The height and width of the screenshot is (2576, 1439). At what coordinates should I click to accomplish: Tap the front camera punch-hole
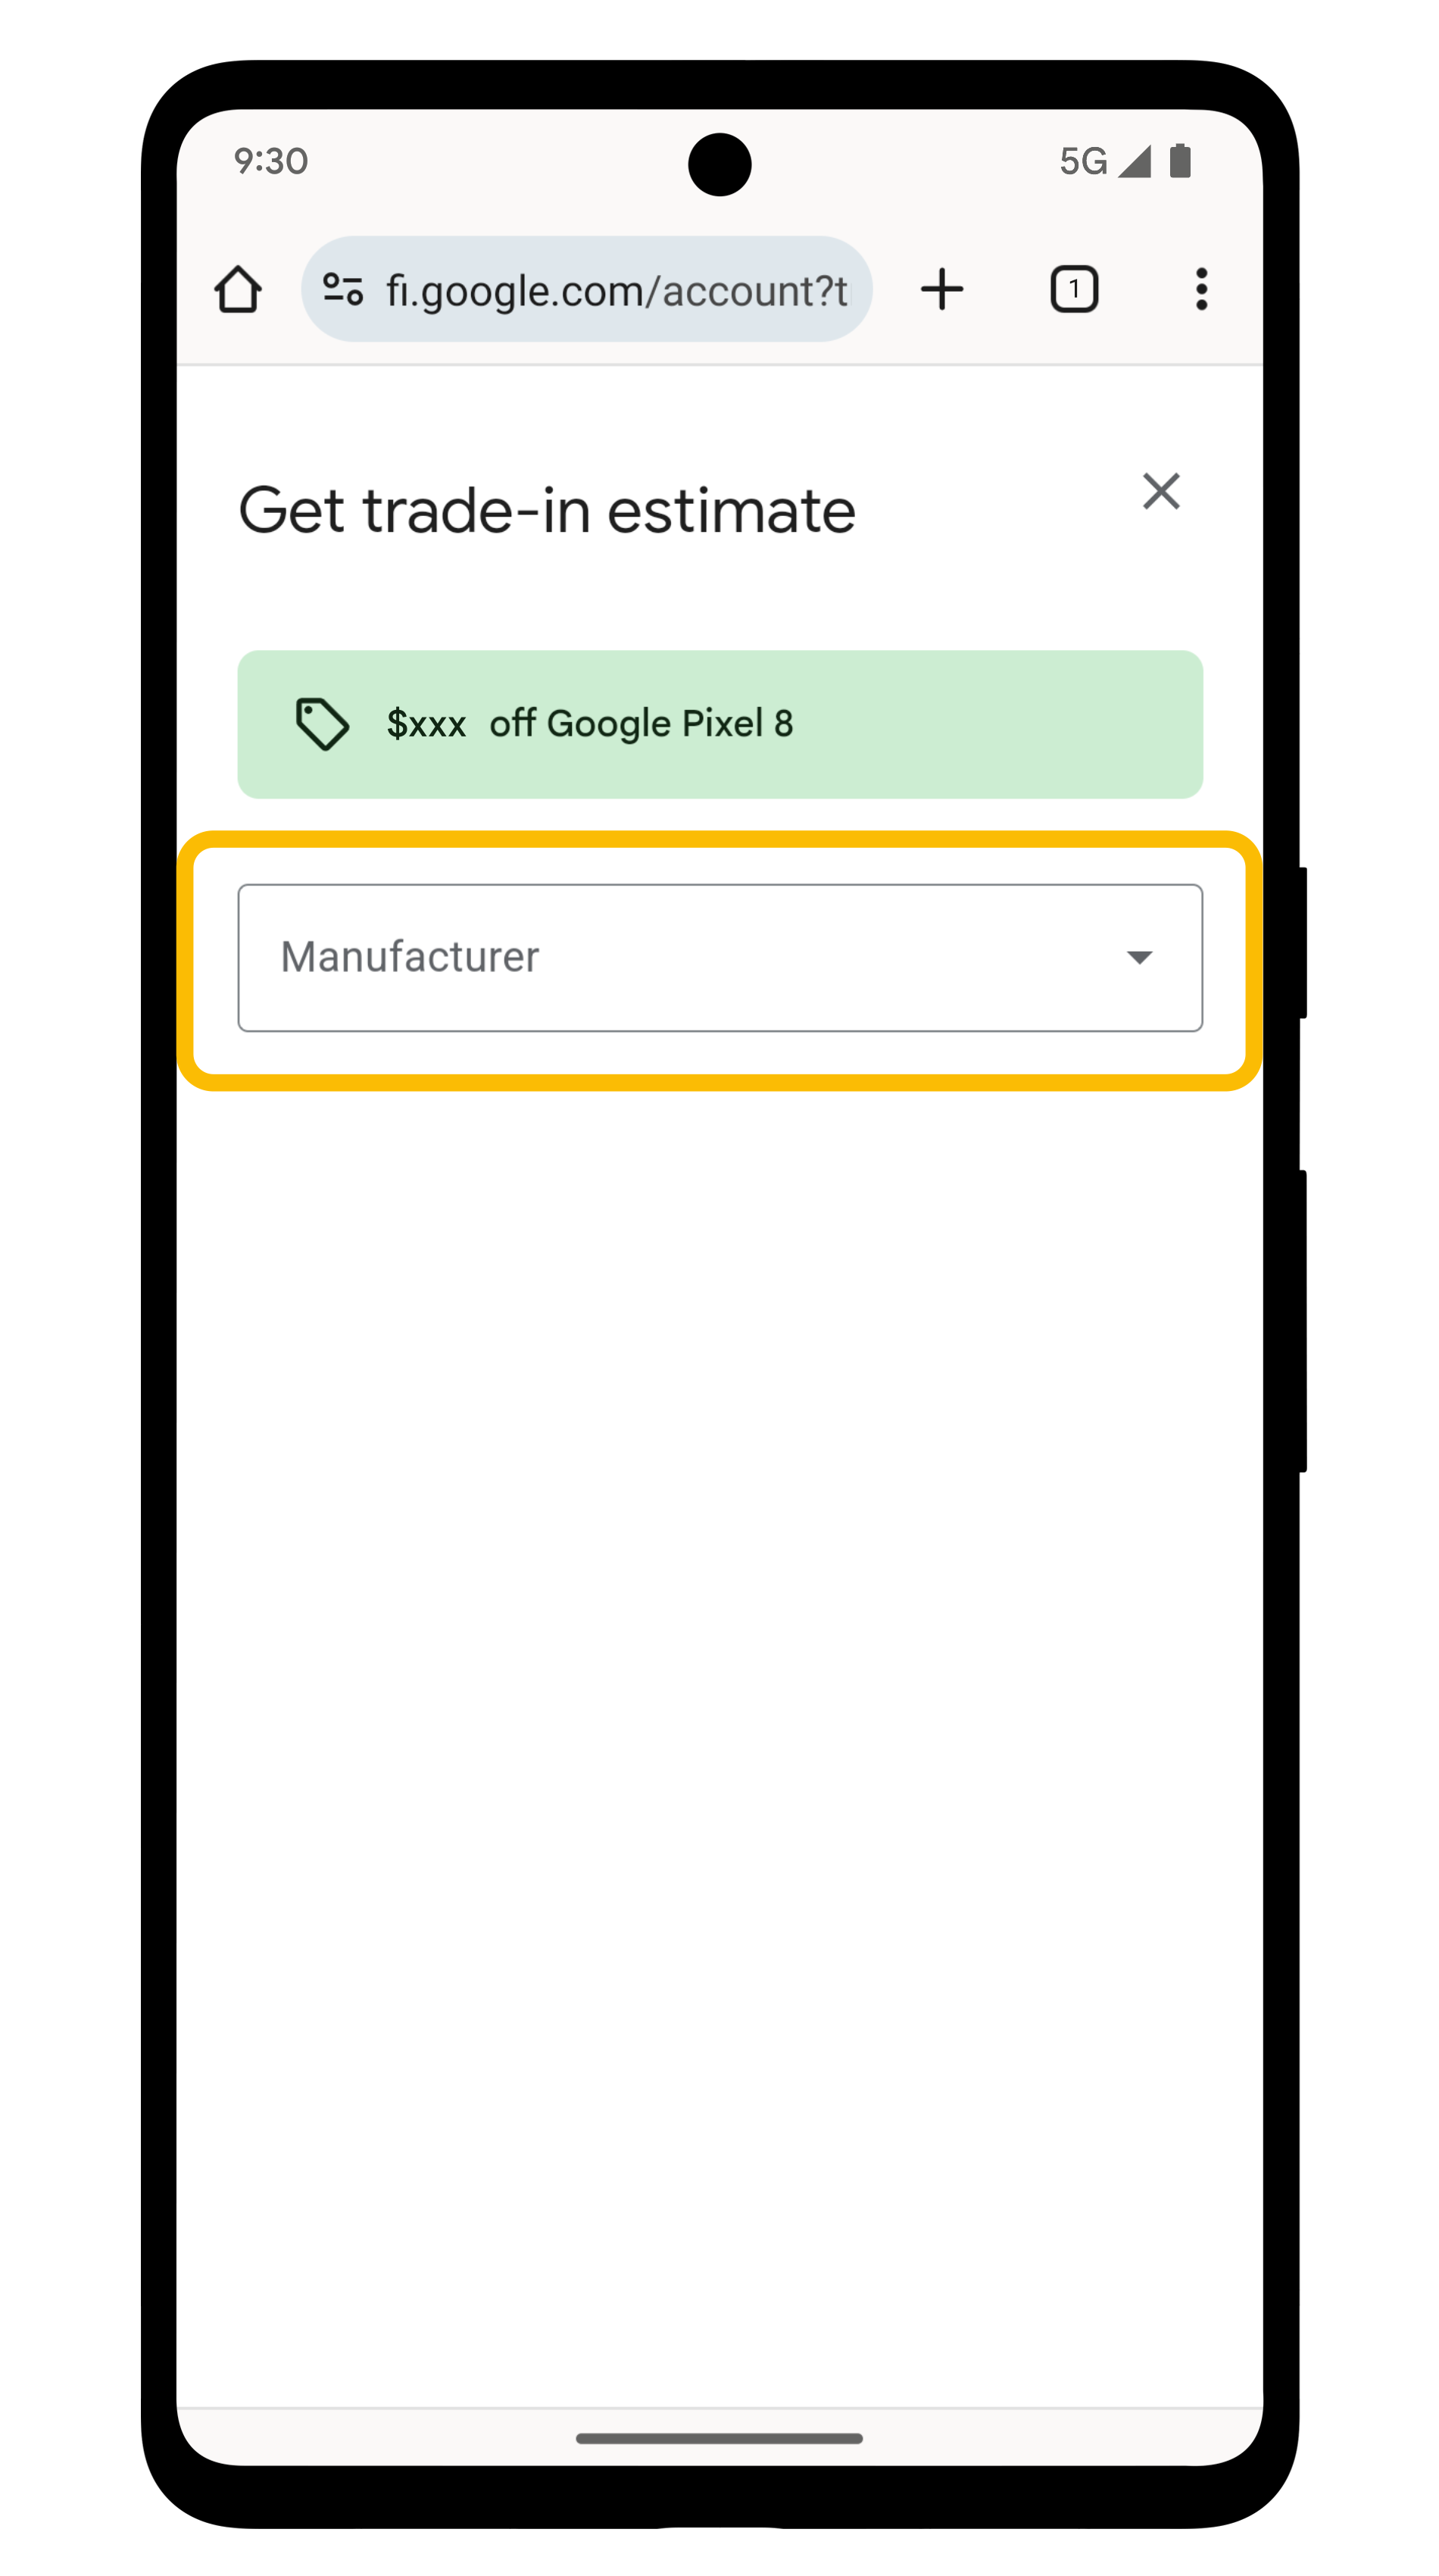pyautogui.click(x=719, y=164)
